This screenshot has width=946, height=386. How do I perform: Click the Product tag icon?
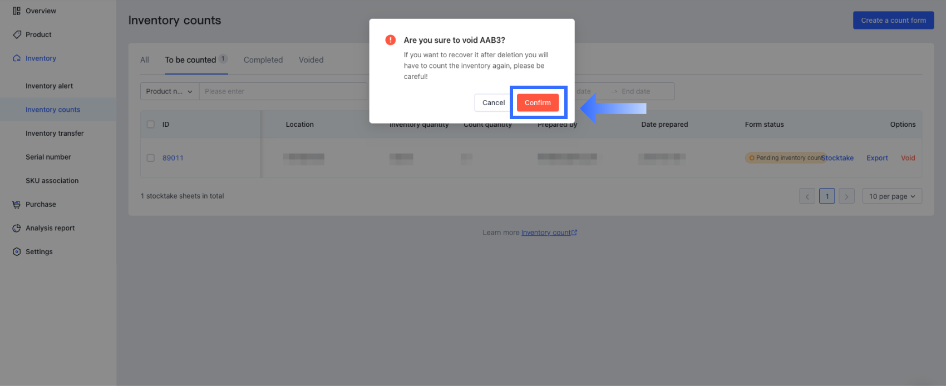point(17,34)
